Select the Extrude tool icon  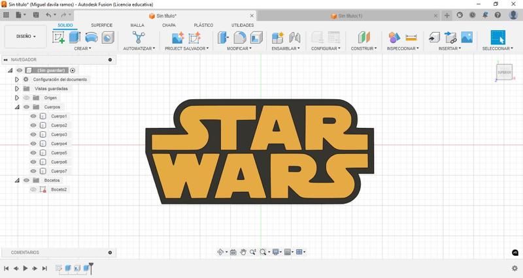75,37
